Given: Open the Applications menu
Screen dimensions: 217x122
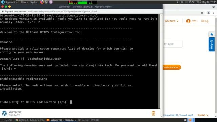Looking at the screenshot, I should [12, 2].
